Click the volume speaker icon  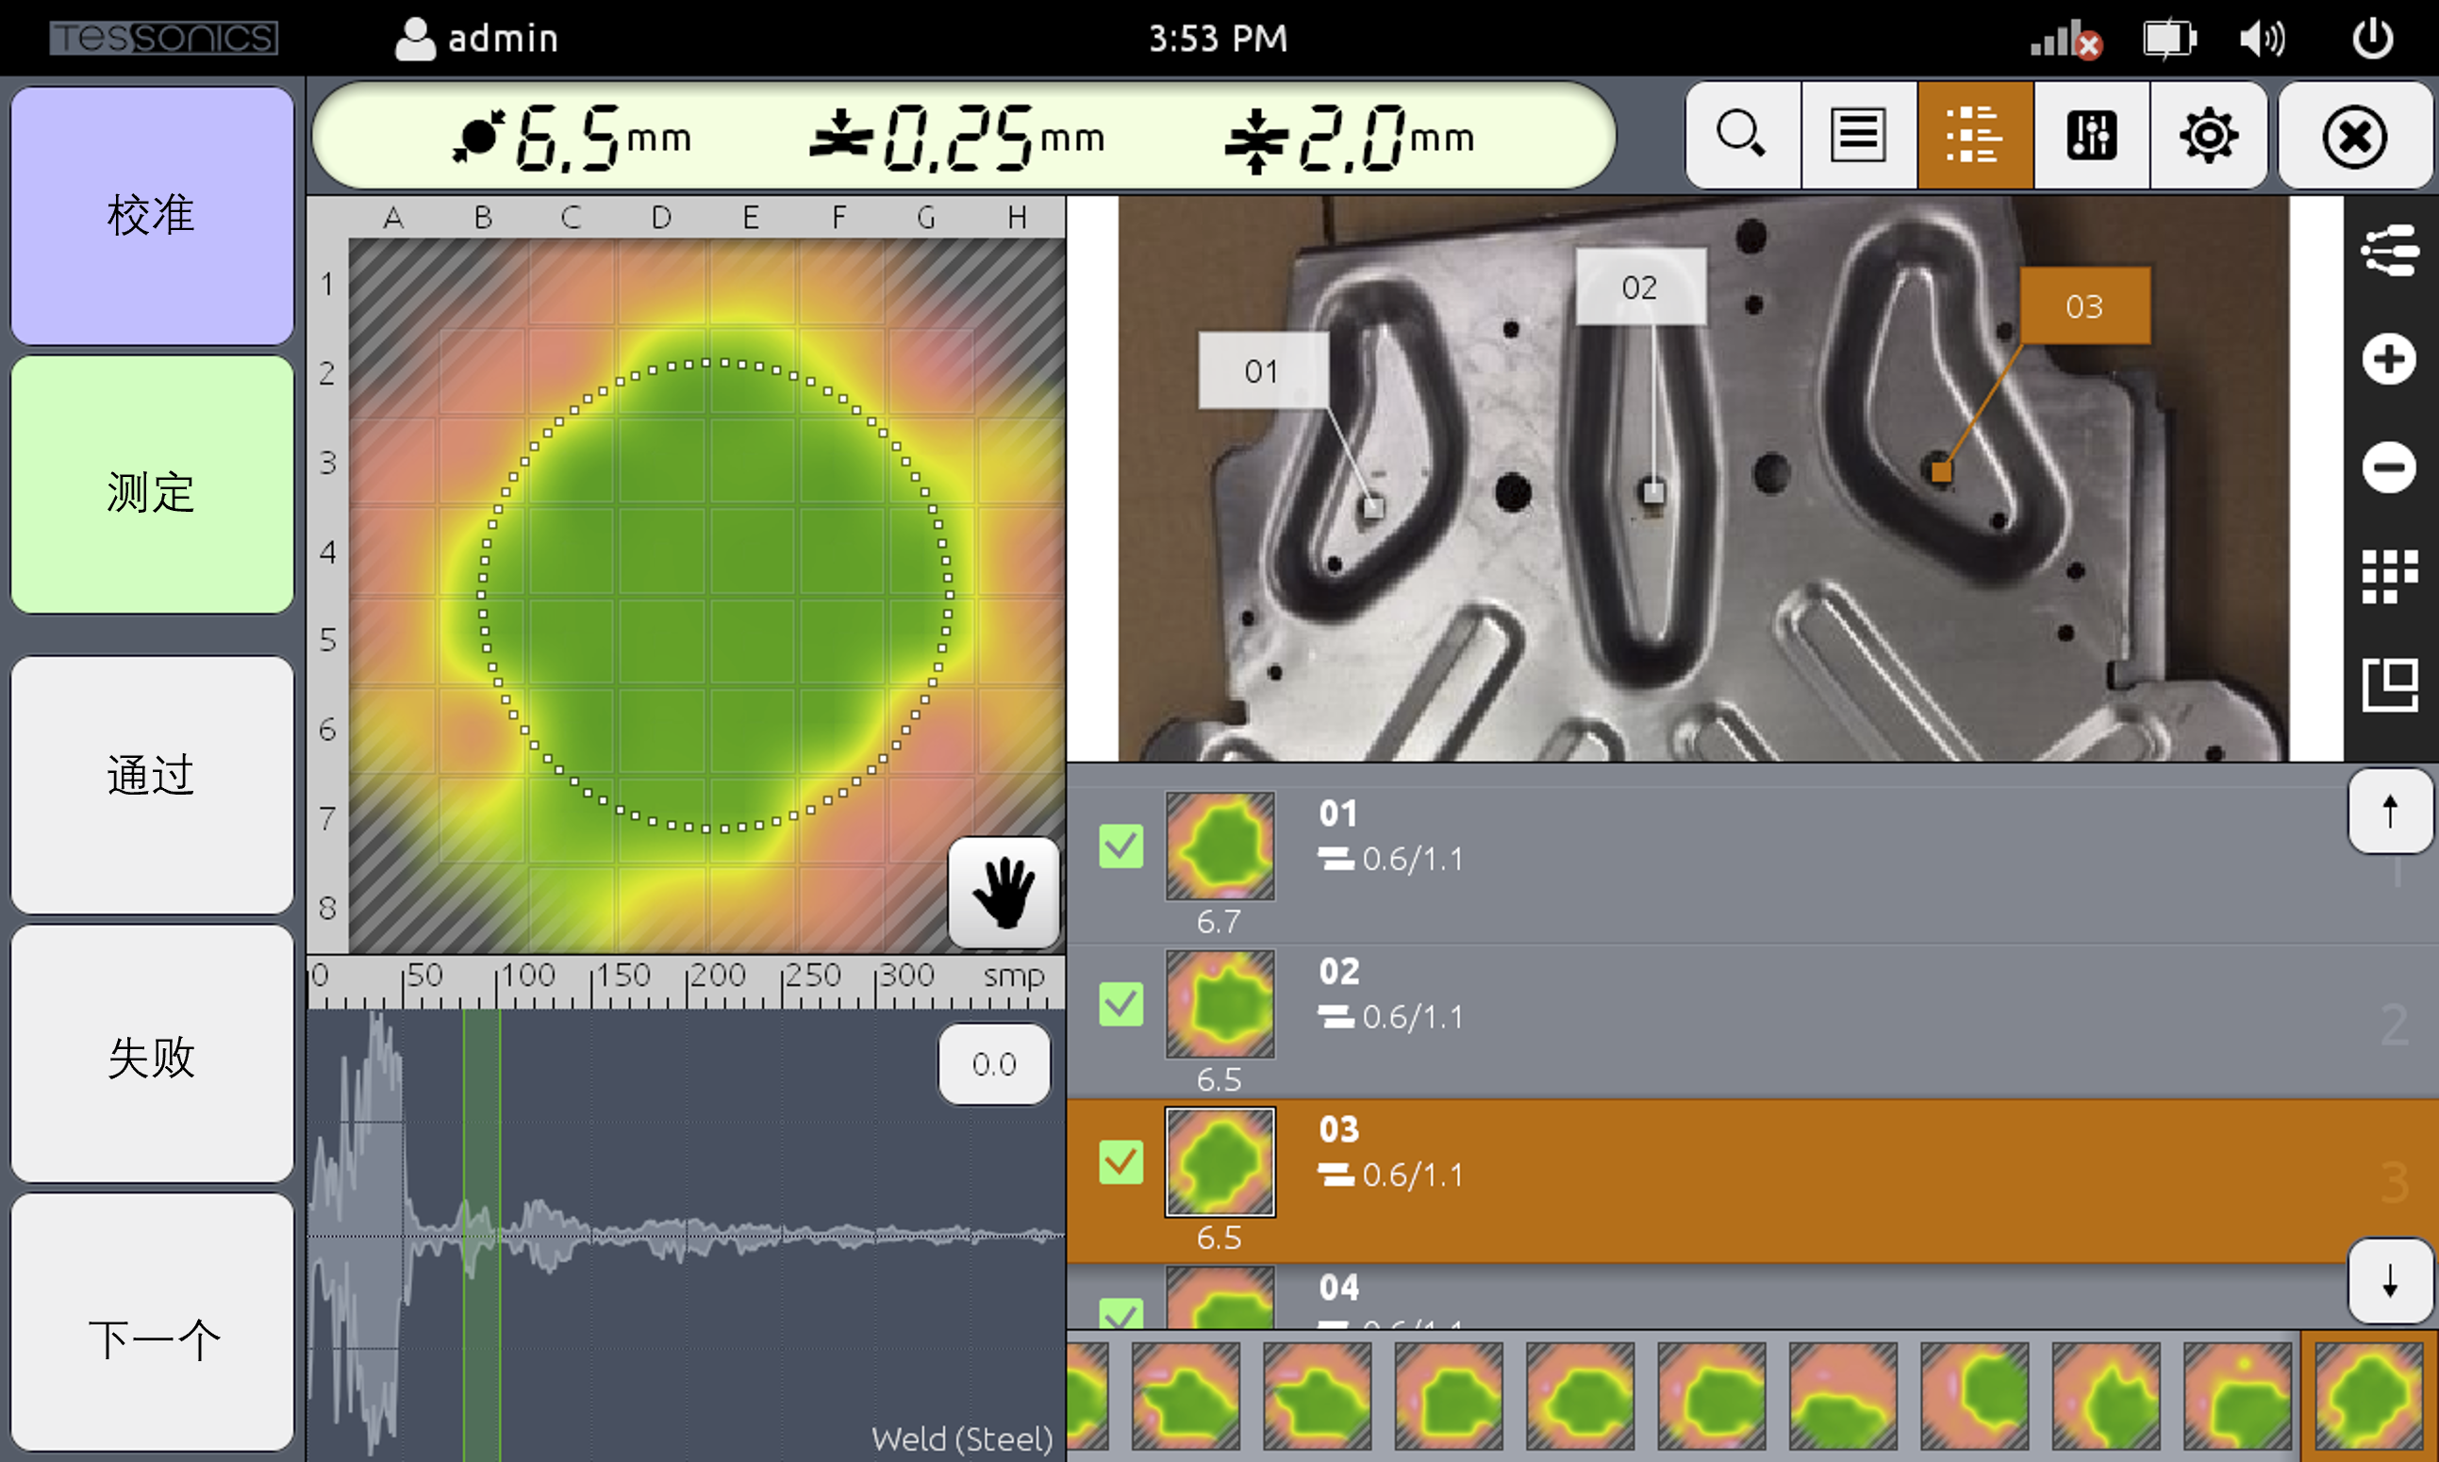(x=2262, y=40)
